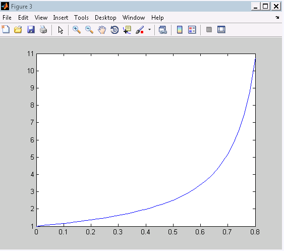Enable the Zoom In magnifier tool
The image size is (284, 251).
coord(77,30)
